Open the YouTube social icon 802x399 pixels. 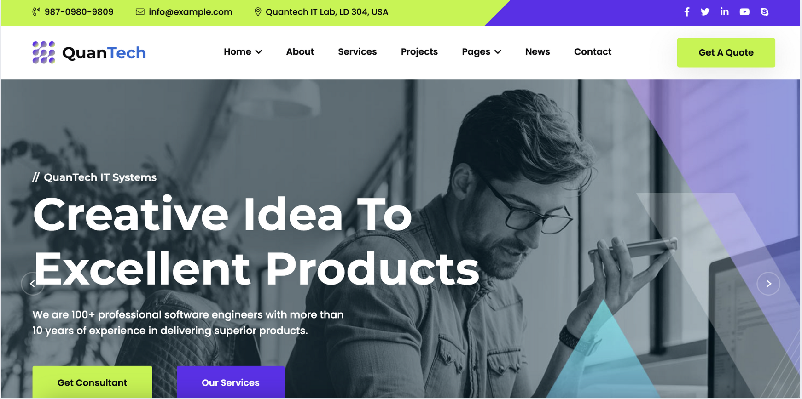pos(744,12)
